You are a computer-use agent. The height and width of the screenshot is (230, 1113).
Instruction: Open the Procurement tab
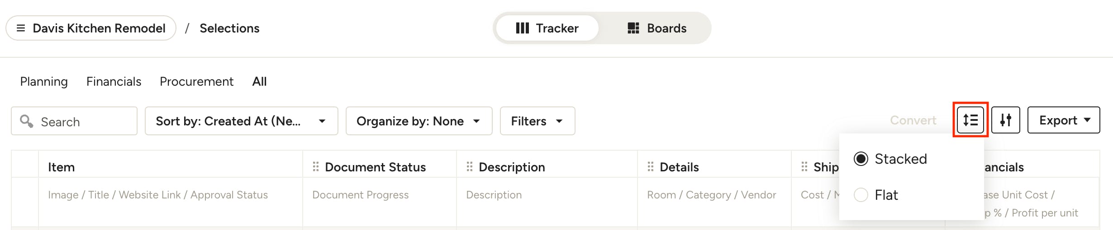point(196,81)
